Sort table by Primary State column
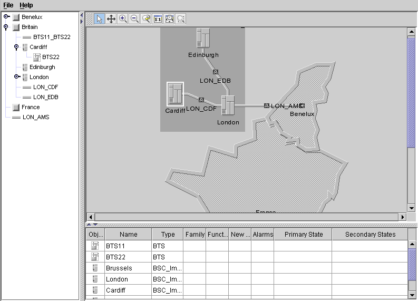The image size is (418, 301). tap(303, 235)
